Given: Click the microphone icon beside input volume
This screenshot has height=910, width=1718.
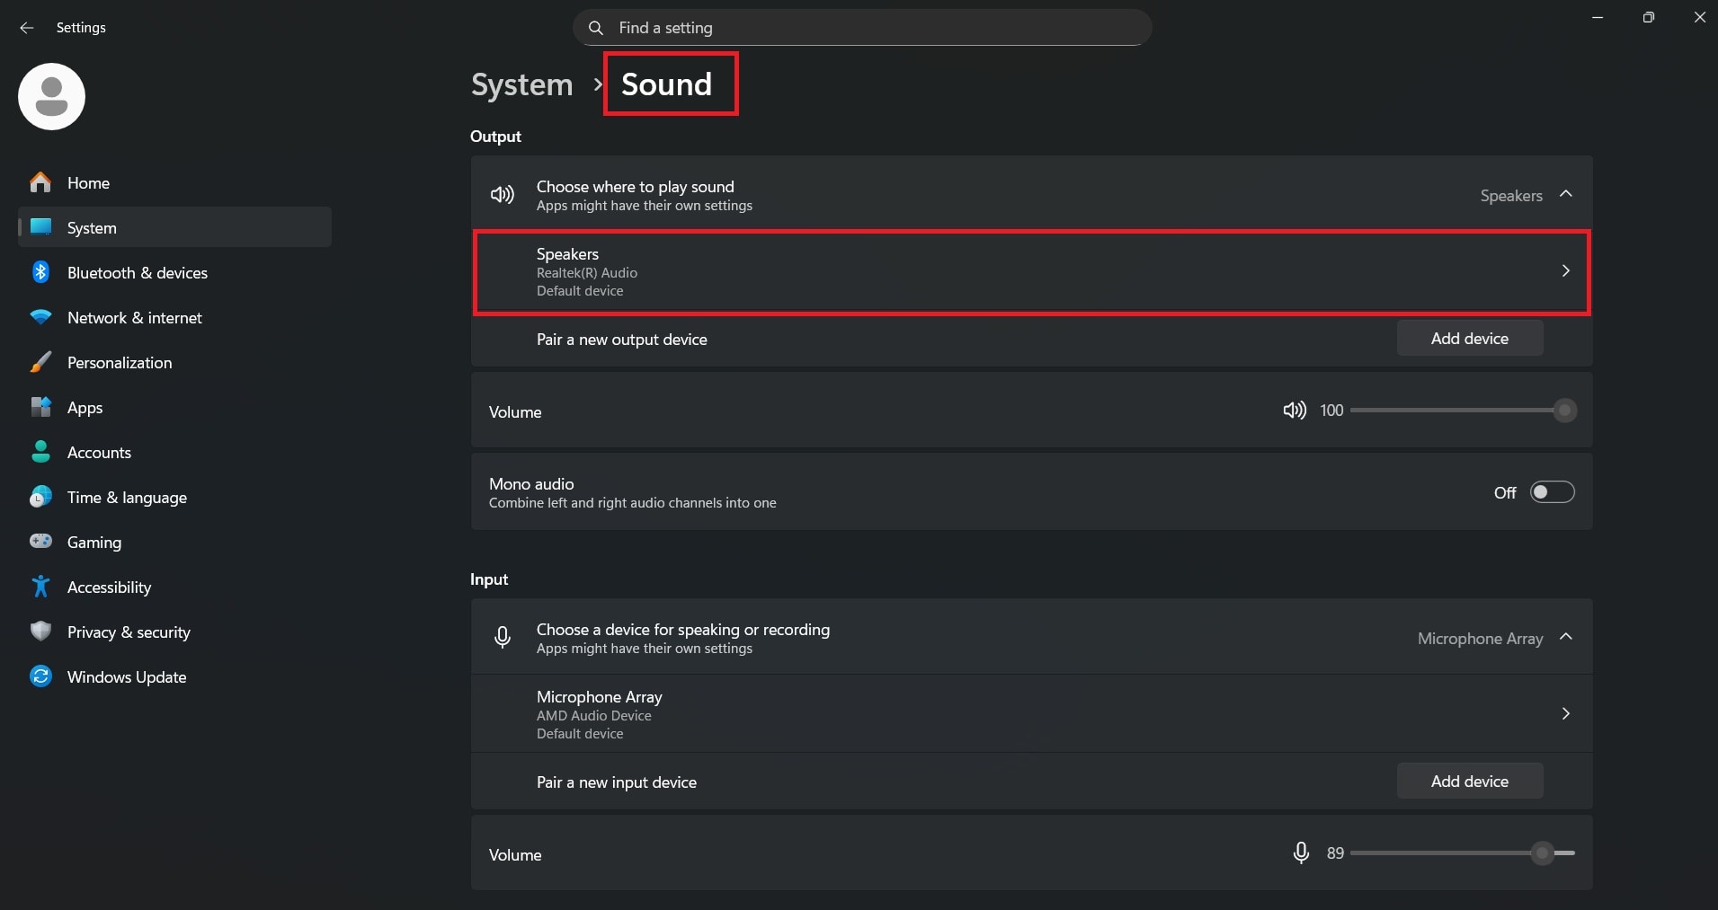Looking at the screenshot, I should (x=1301, y=853).
